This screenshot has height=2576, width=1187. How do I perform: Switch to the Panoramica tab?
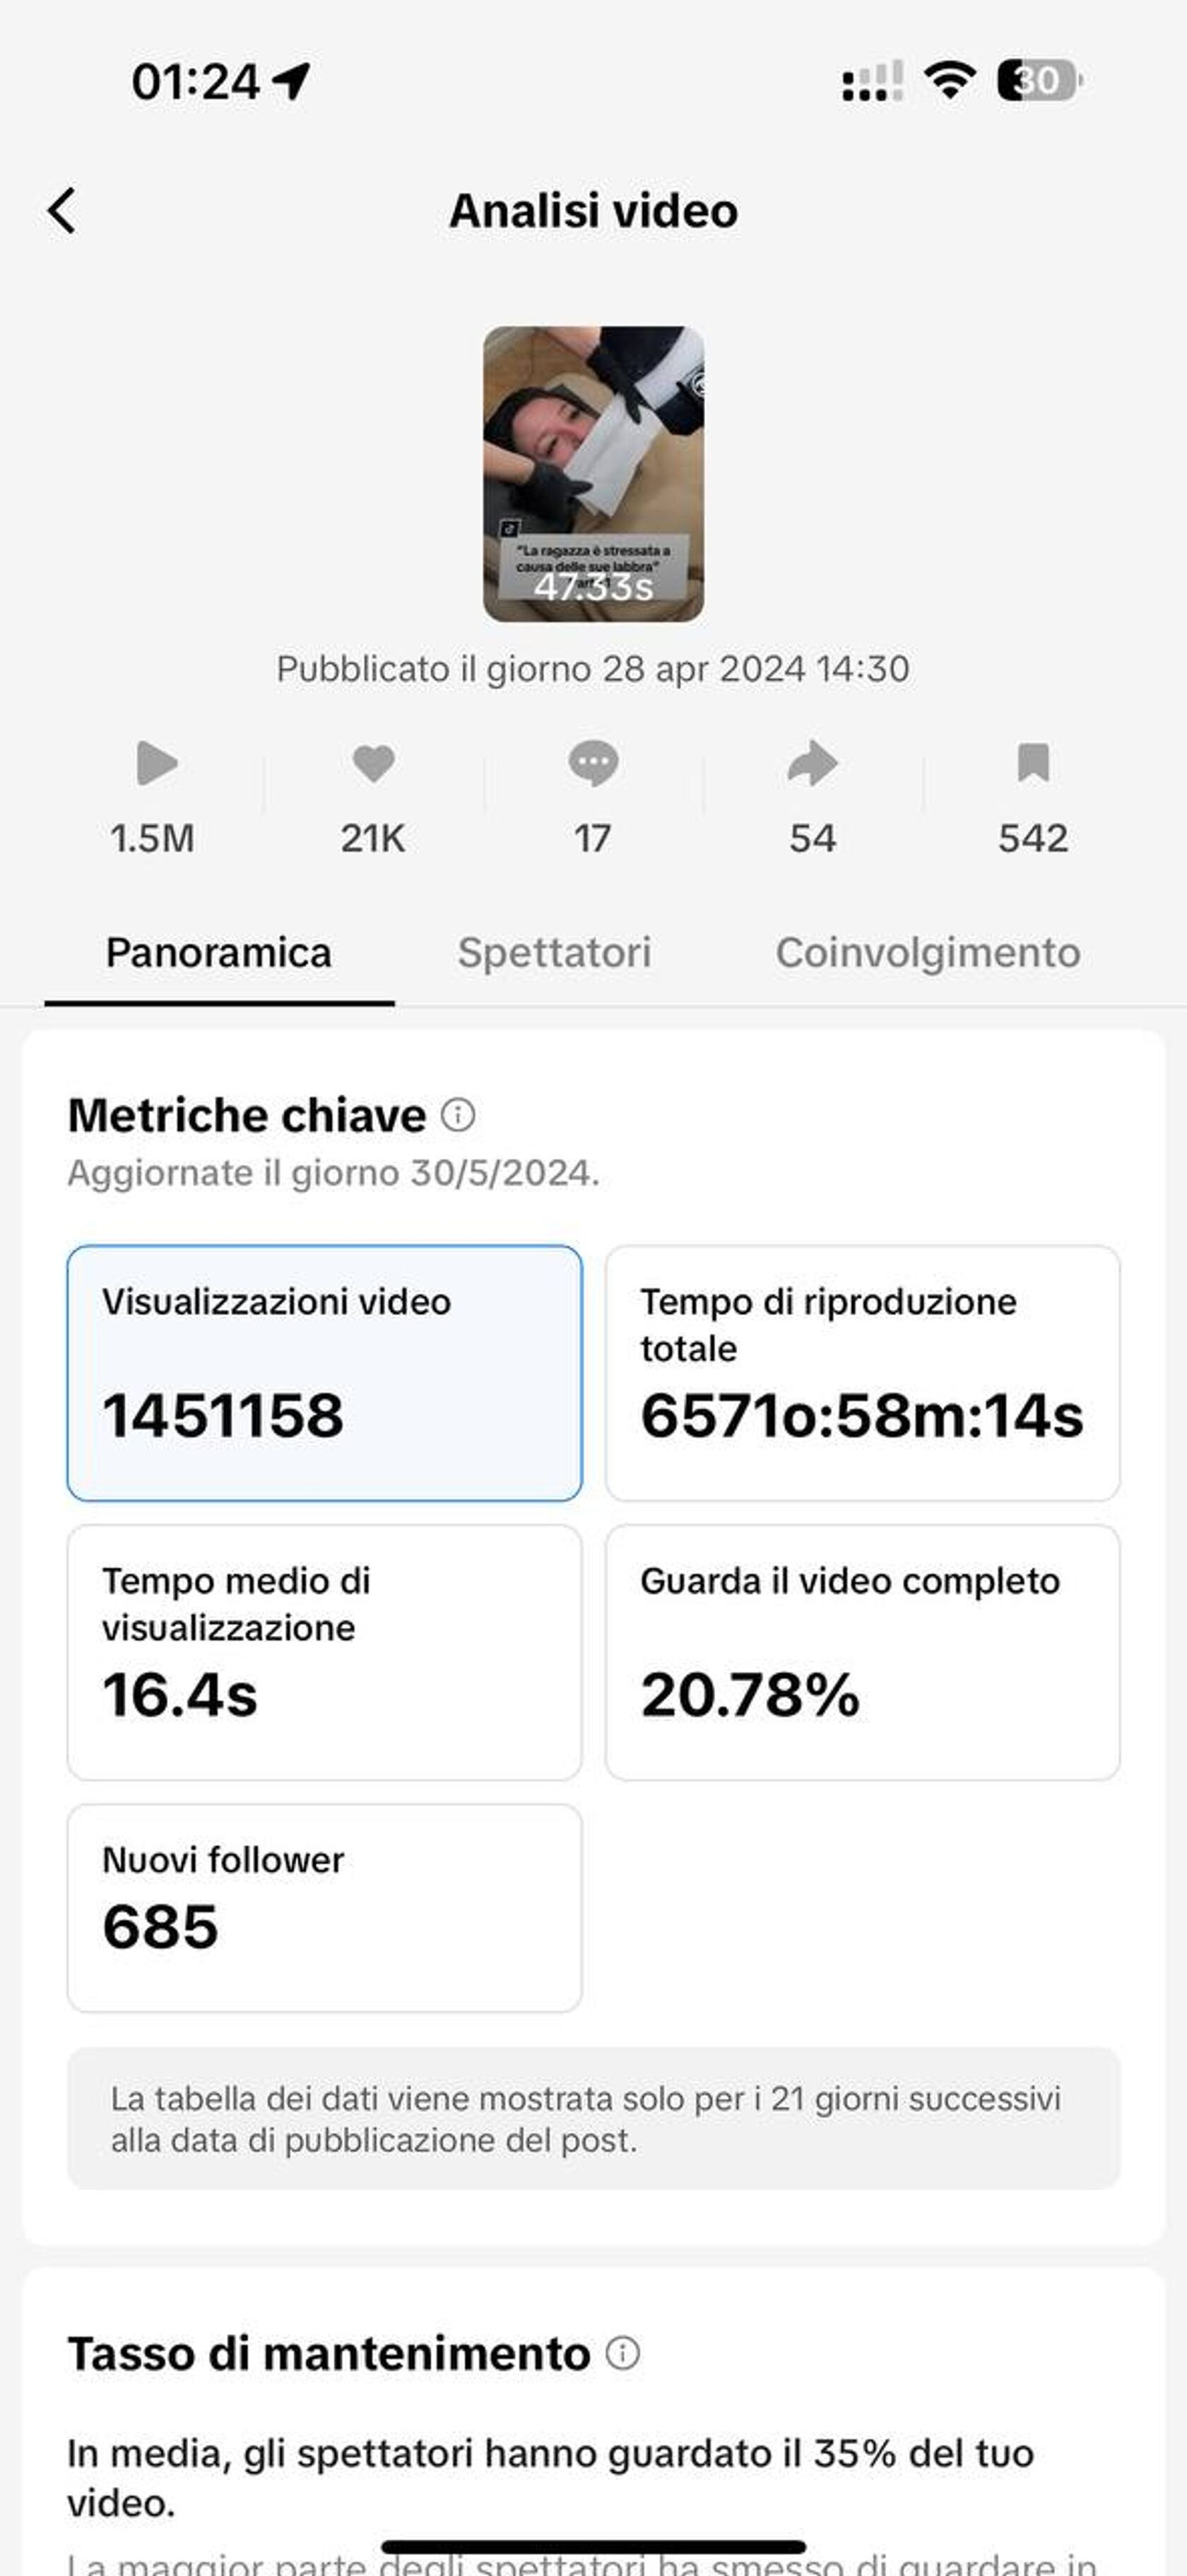coord(219,953)
